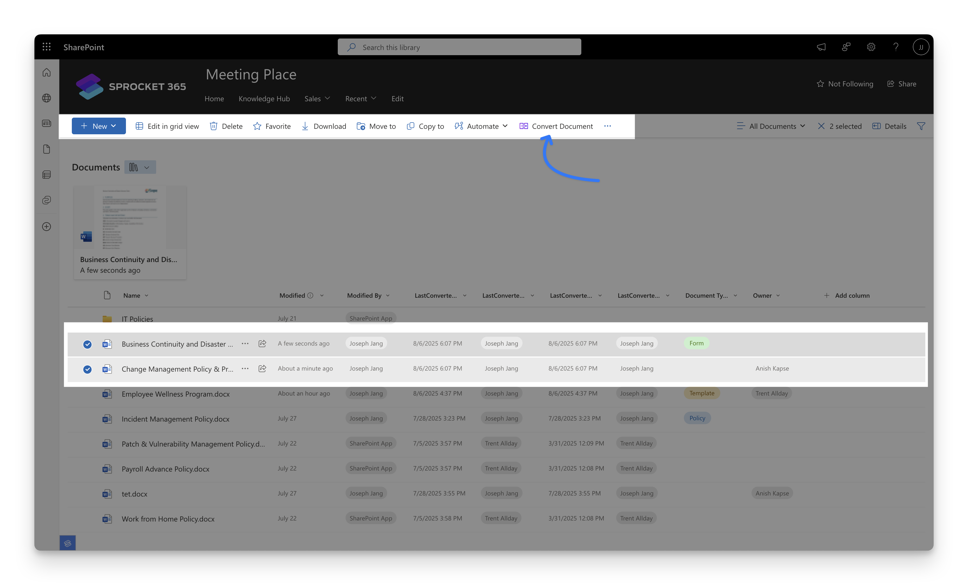Click the Search this library field

point(459,47)
